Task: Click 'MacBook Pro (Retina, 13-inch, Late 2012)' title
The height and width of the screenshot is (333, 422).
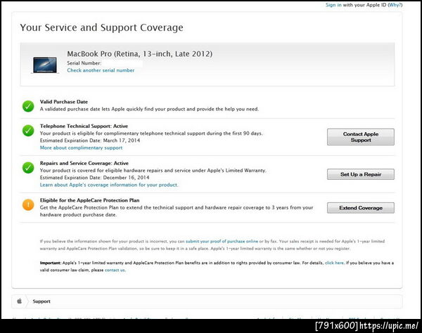Action: [140, 54]
